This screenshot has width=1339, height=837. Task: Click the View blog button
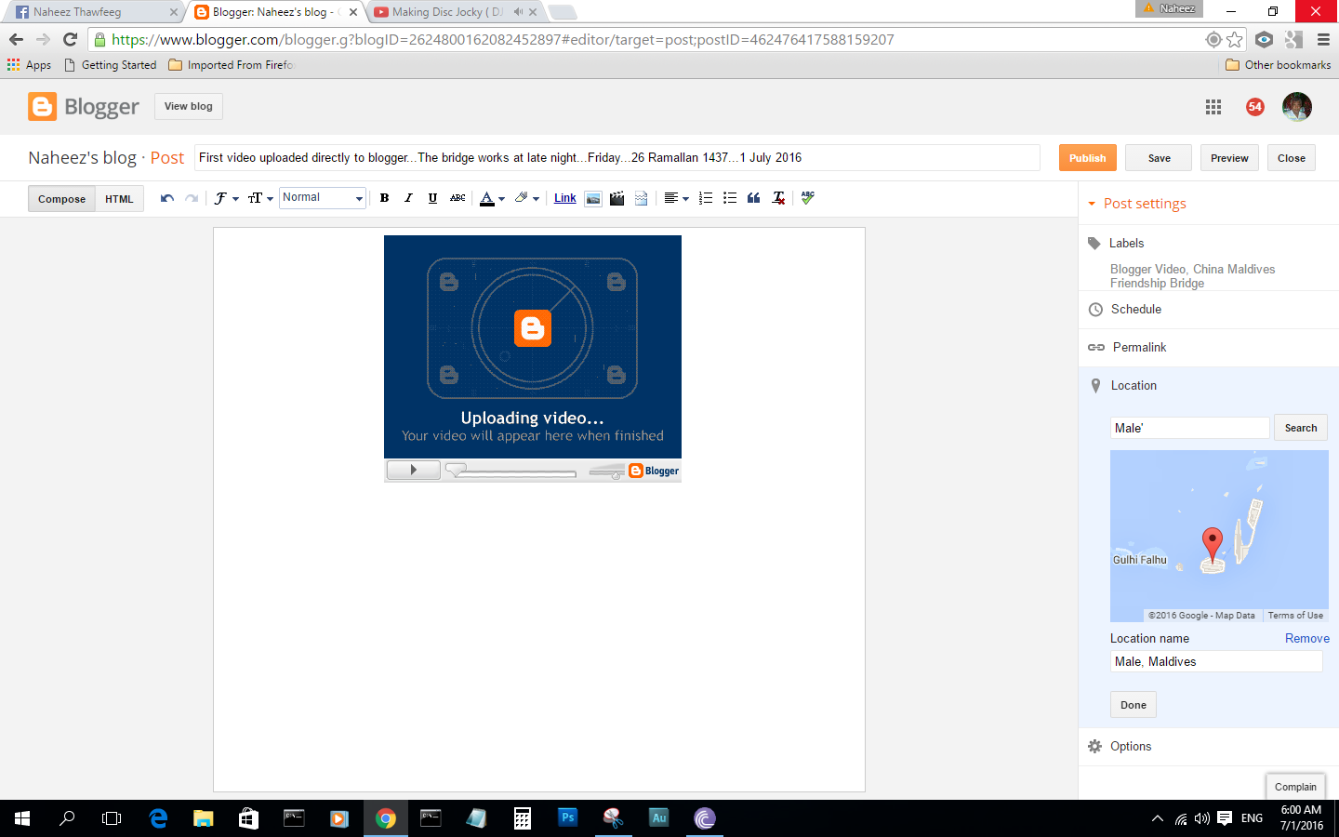click(188, 106)
